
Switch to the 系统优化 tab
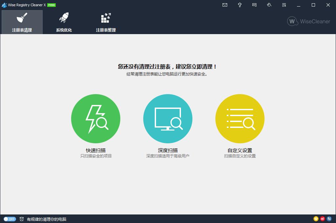(64, 22)
